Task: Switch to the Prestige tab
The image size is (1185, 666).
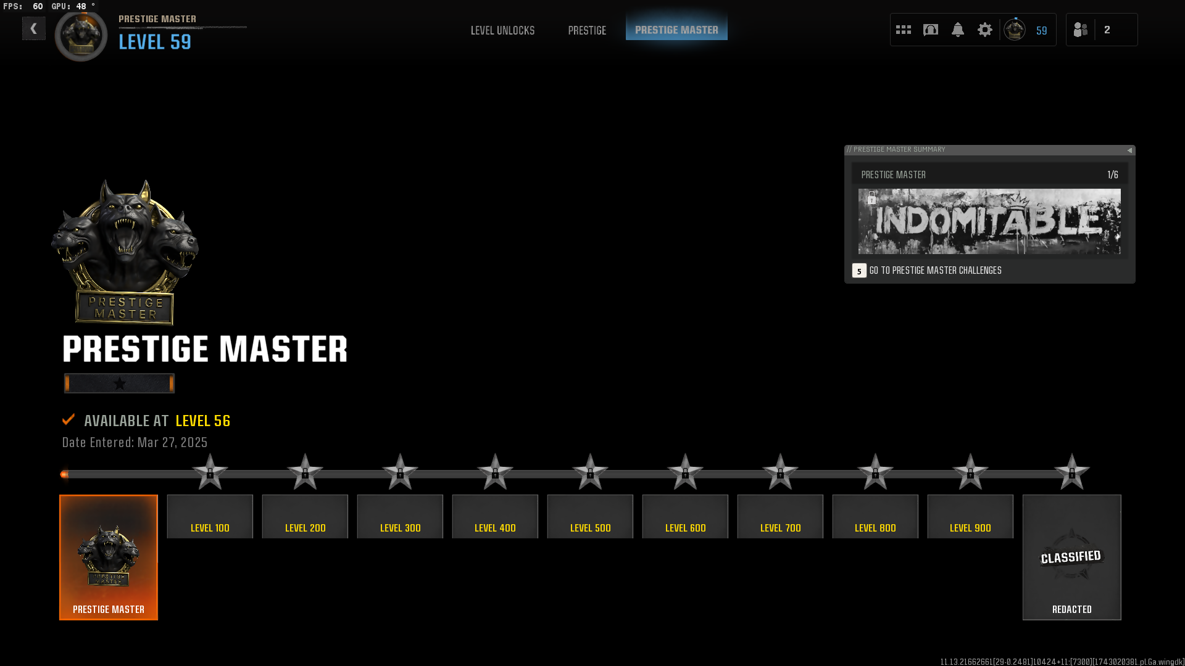Action: [x=587, y=30]
